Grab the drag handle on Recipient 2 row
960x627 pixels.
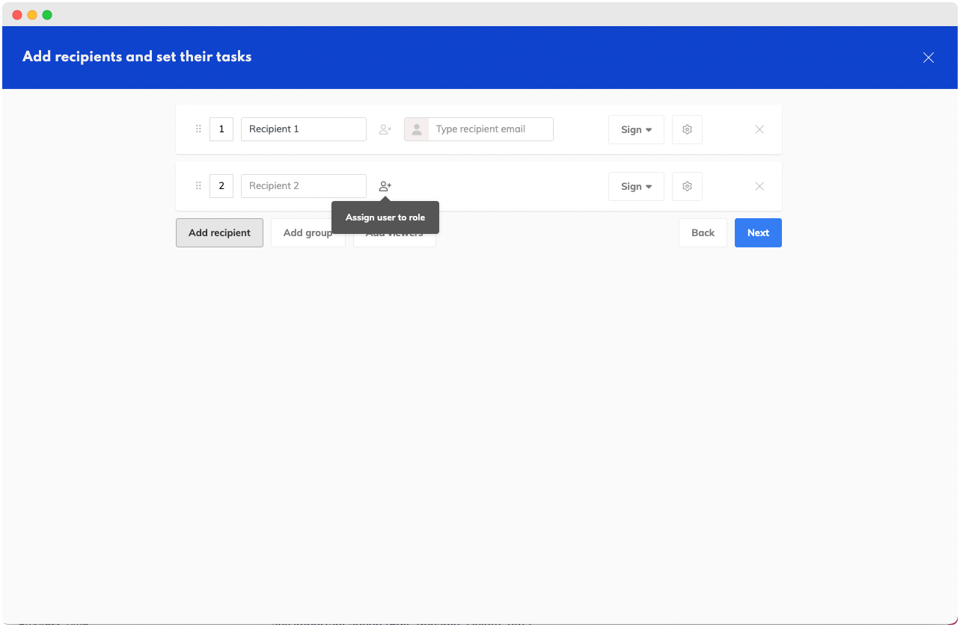(x=198, y=186)
